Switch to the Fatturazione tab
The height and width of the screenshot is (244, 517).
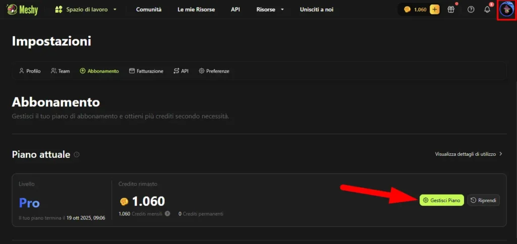point(146,71)
